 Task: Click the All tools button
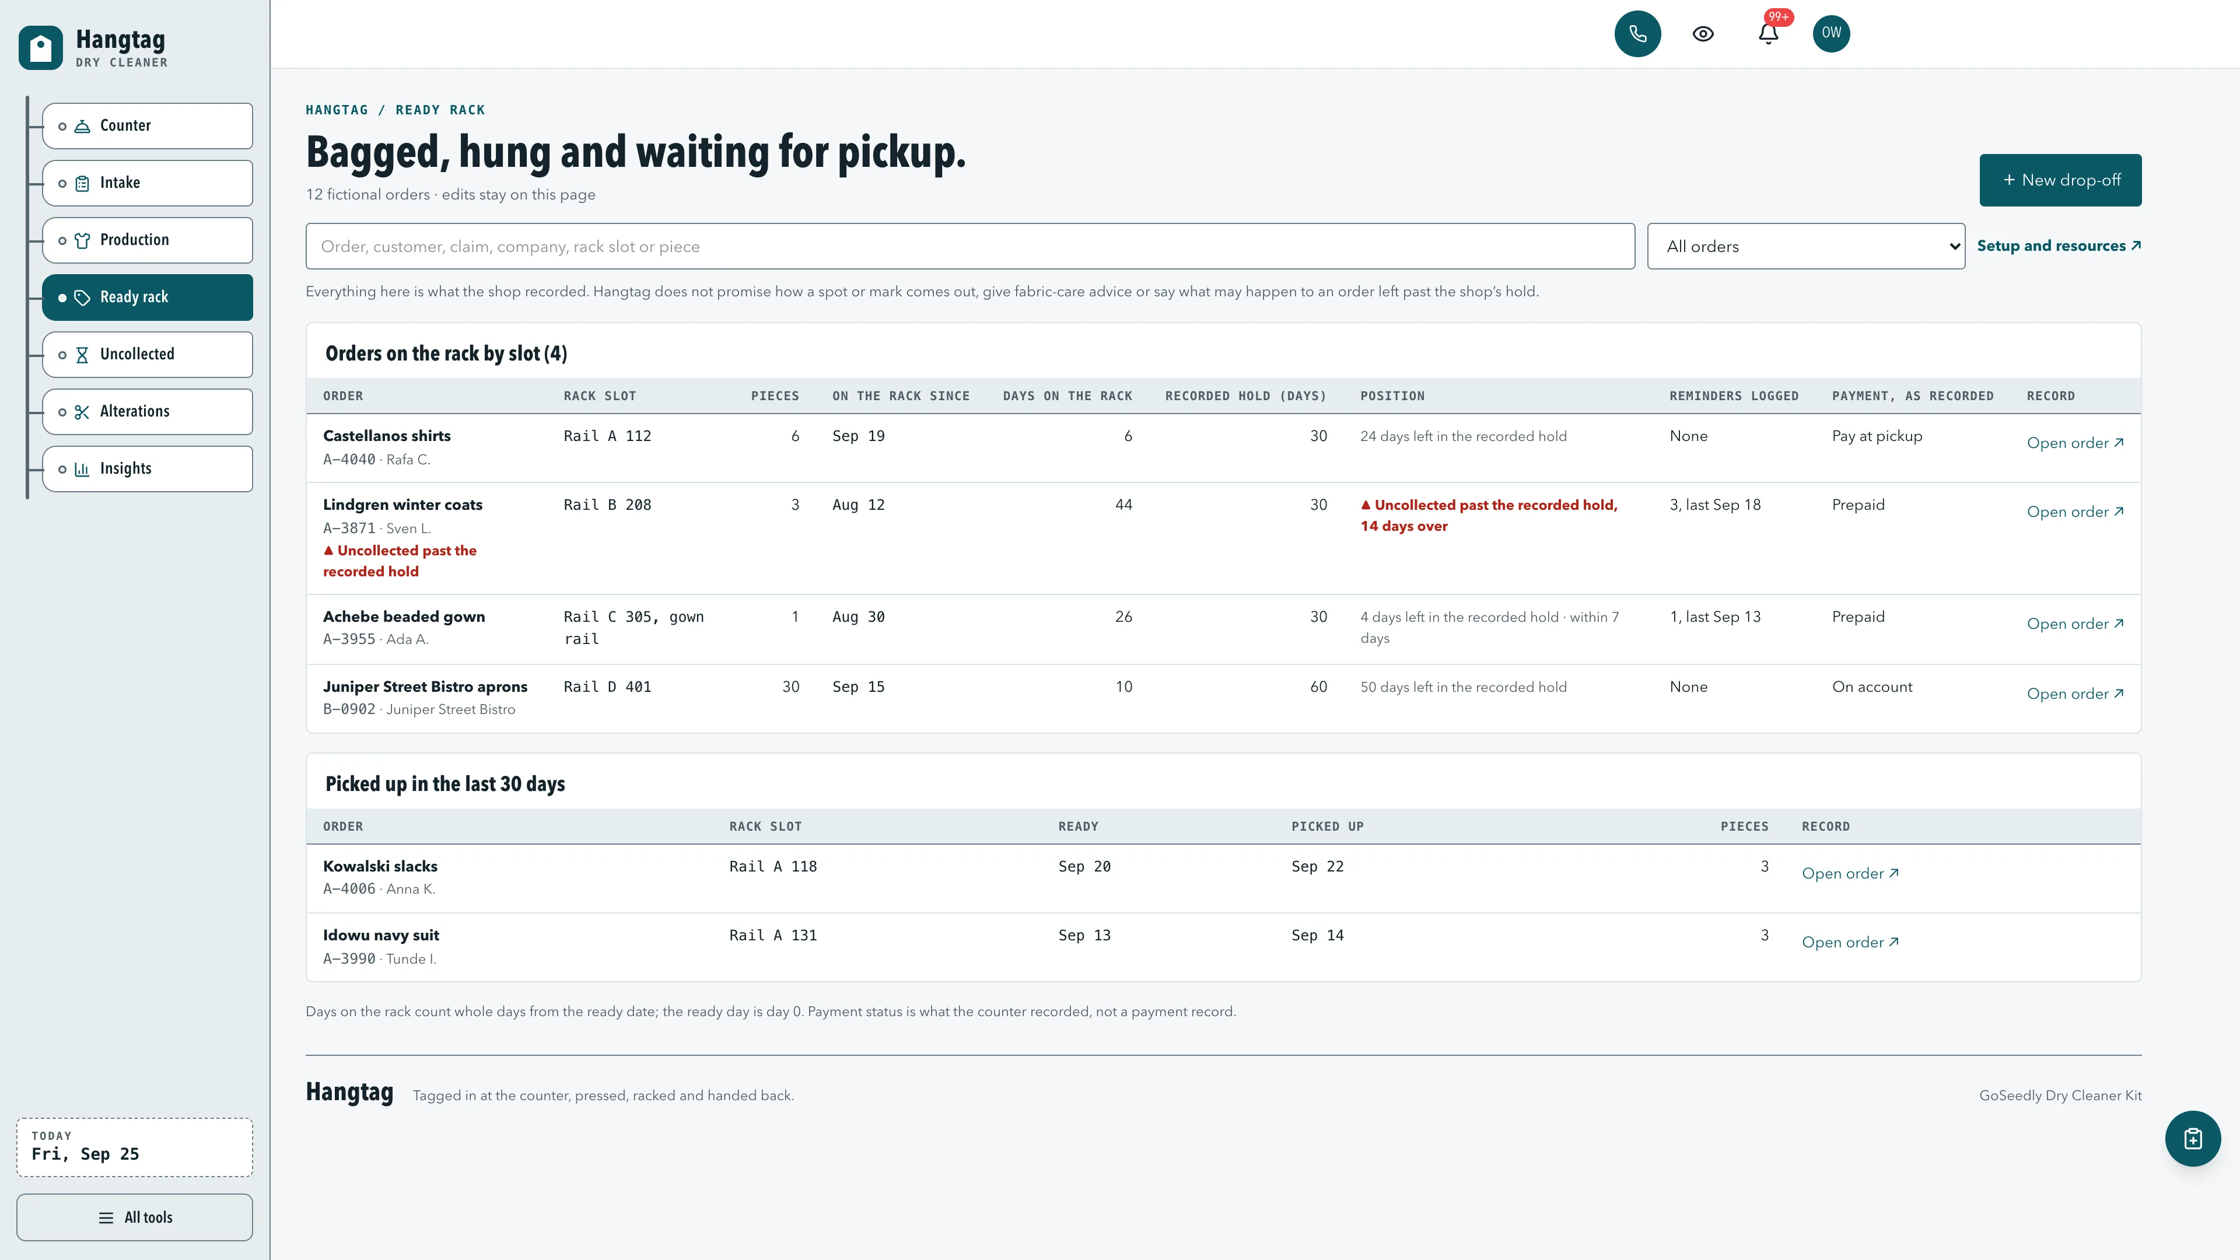135,1217
